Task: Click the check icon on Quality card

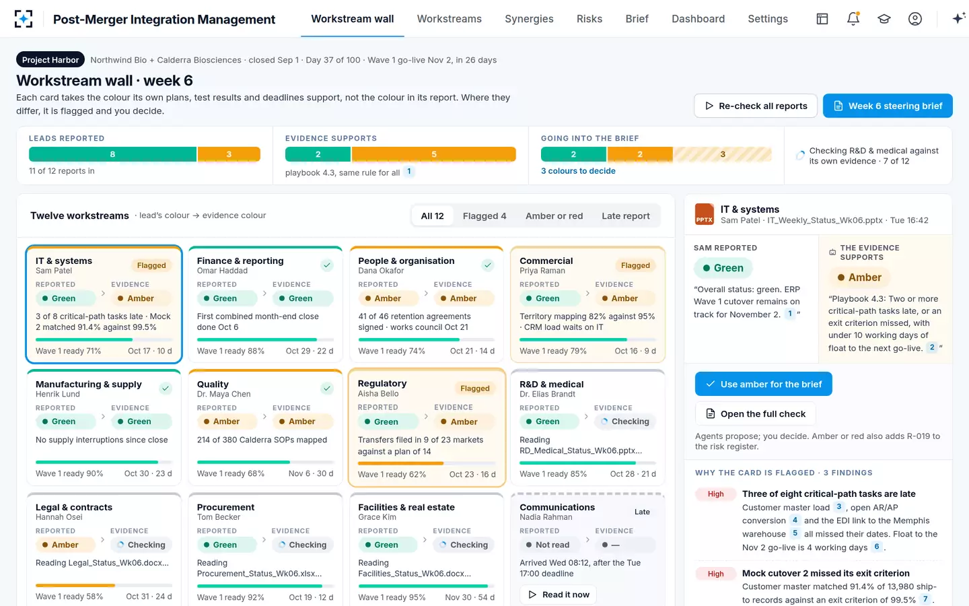Action: pyautogui.click(x=327, y=389)
